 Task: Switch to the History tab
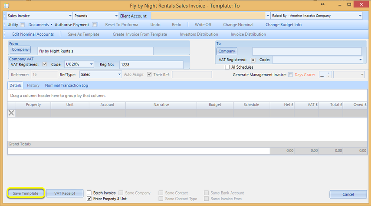(x=33, y=85)
